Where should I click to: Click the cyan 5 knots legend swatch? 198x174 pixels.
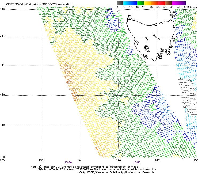127,3
